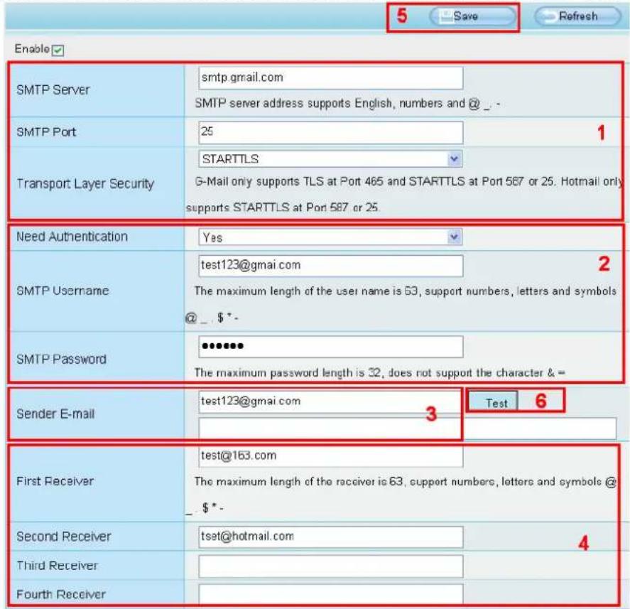
Task: Click the SMTP Port field
Action: click(331, 132)
